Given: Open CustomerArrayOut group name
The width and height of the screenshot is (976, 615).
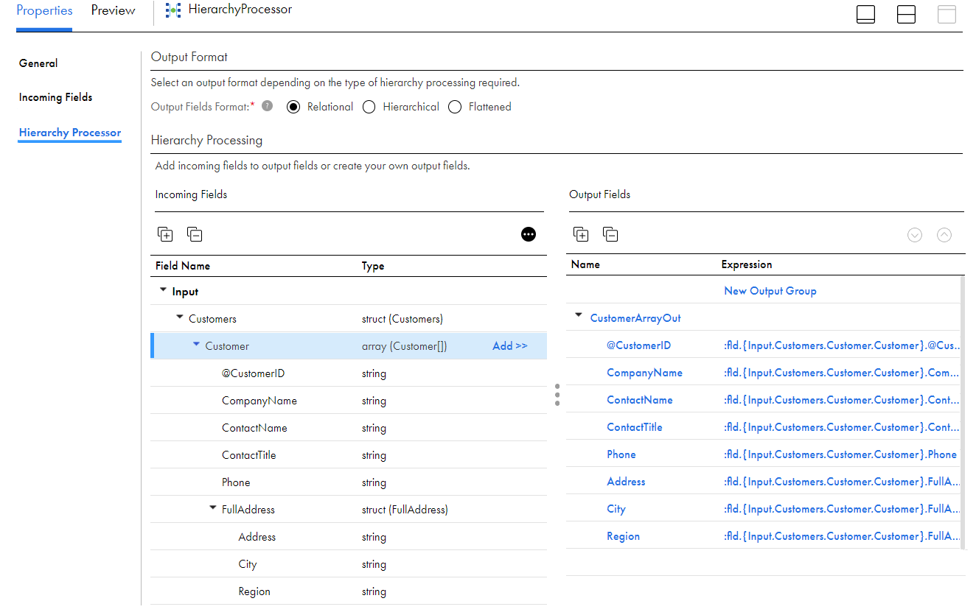Looking at the screenshot, I should point(635,318).
